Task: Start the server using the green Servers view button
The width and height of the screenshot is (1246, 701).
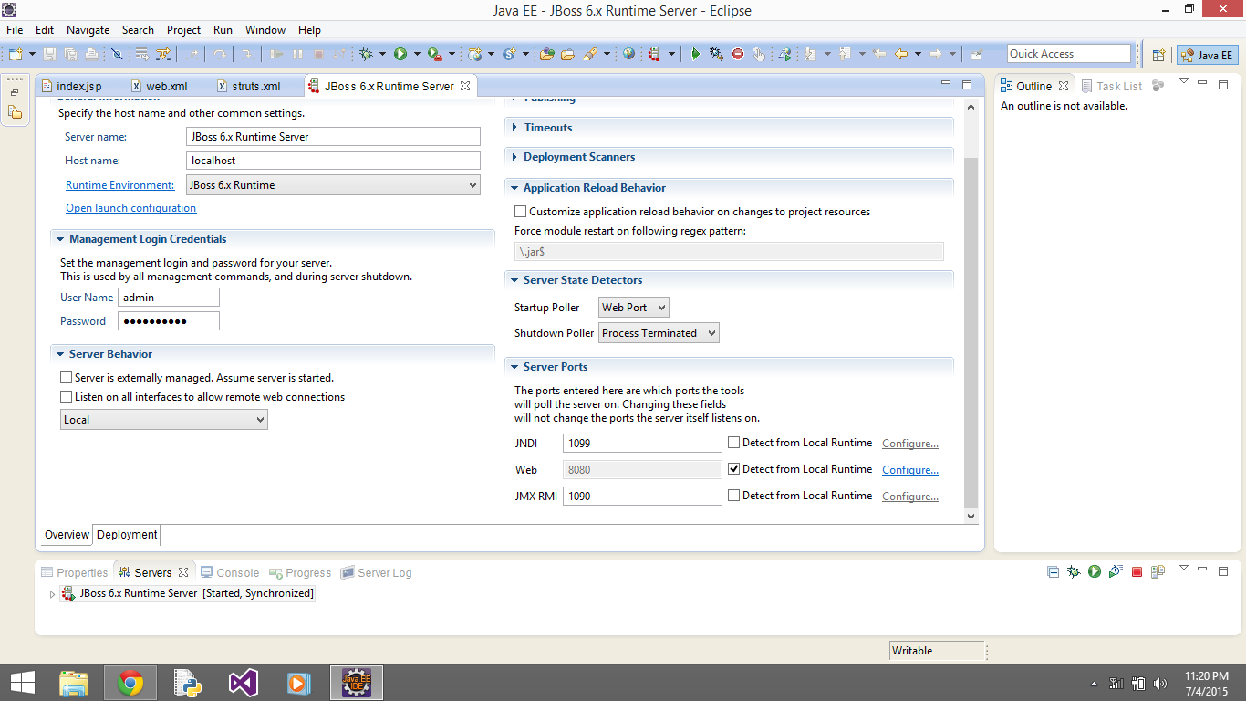Action: [x=1095, y=572]
